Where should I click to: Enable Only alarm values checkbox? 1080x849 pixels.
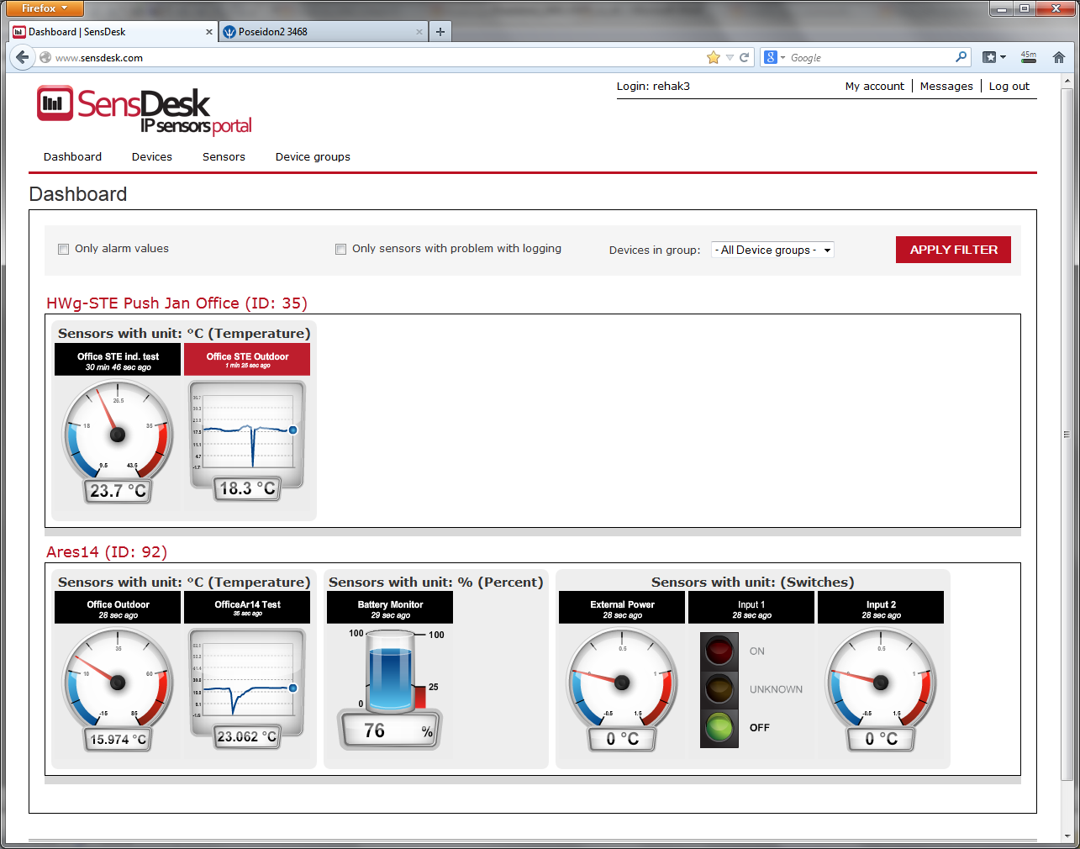(x=63, y=249)
